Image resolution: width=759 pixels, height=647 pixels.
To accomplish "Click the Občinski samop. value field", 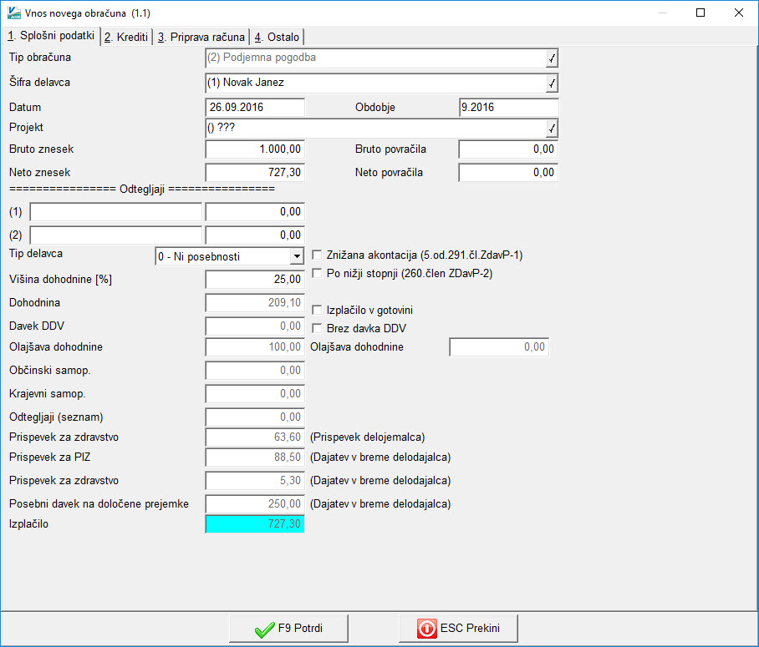I will [x=255, y=371].
